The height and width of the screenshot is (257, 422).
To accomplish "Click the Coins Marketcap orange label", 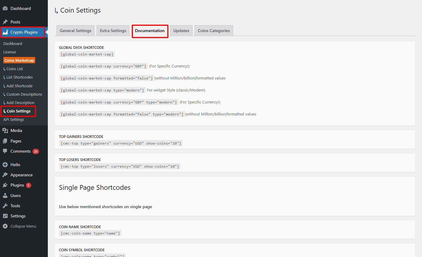I will tap(19, 60).
